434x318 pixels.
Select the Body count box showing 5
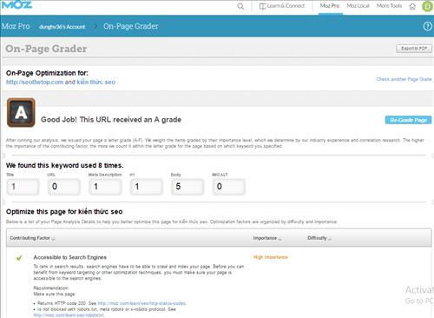[187, 187]
